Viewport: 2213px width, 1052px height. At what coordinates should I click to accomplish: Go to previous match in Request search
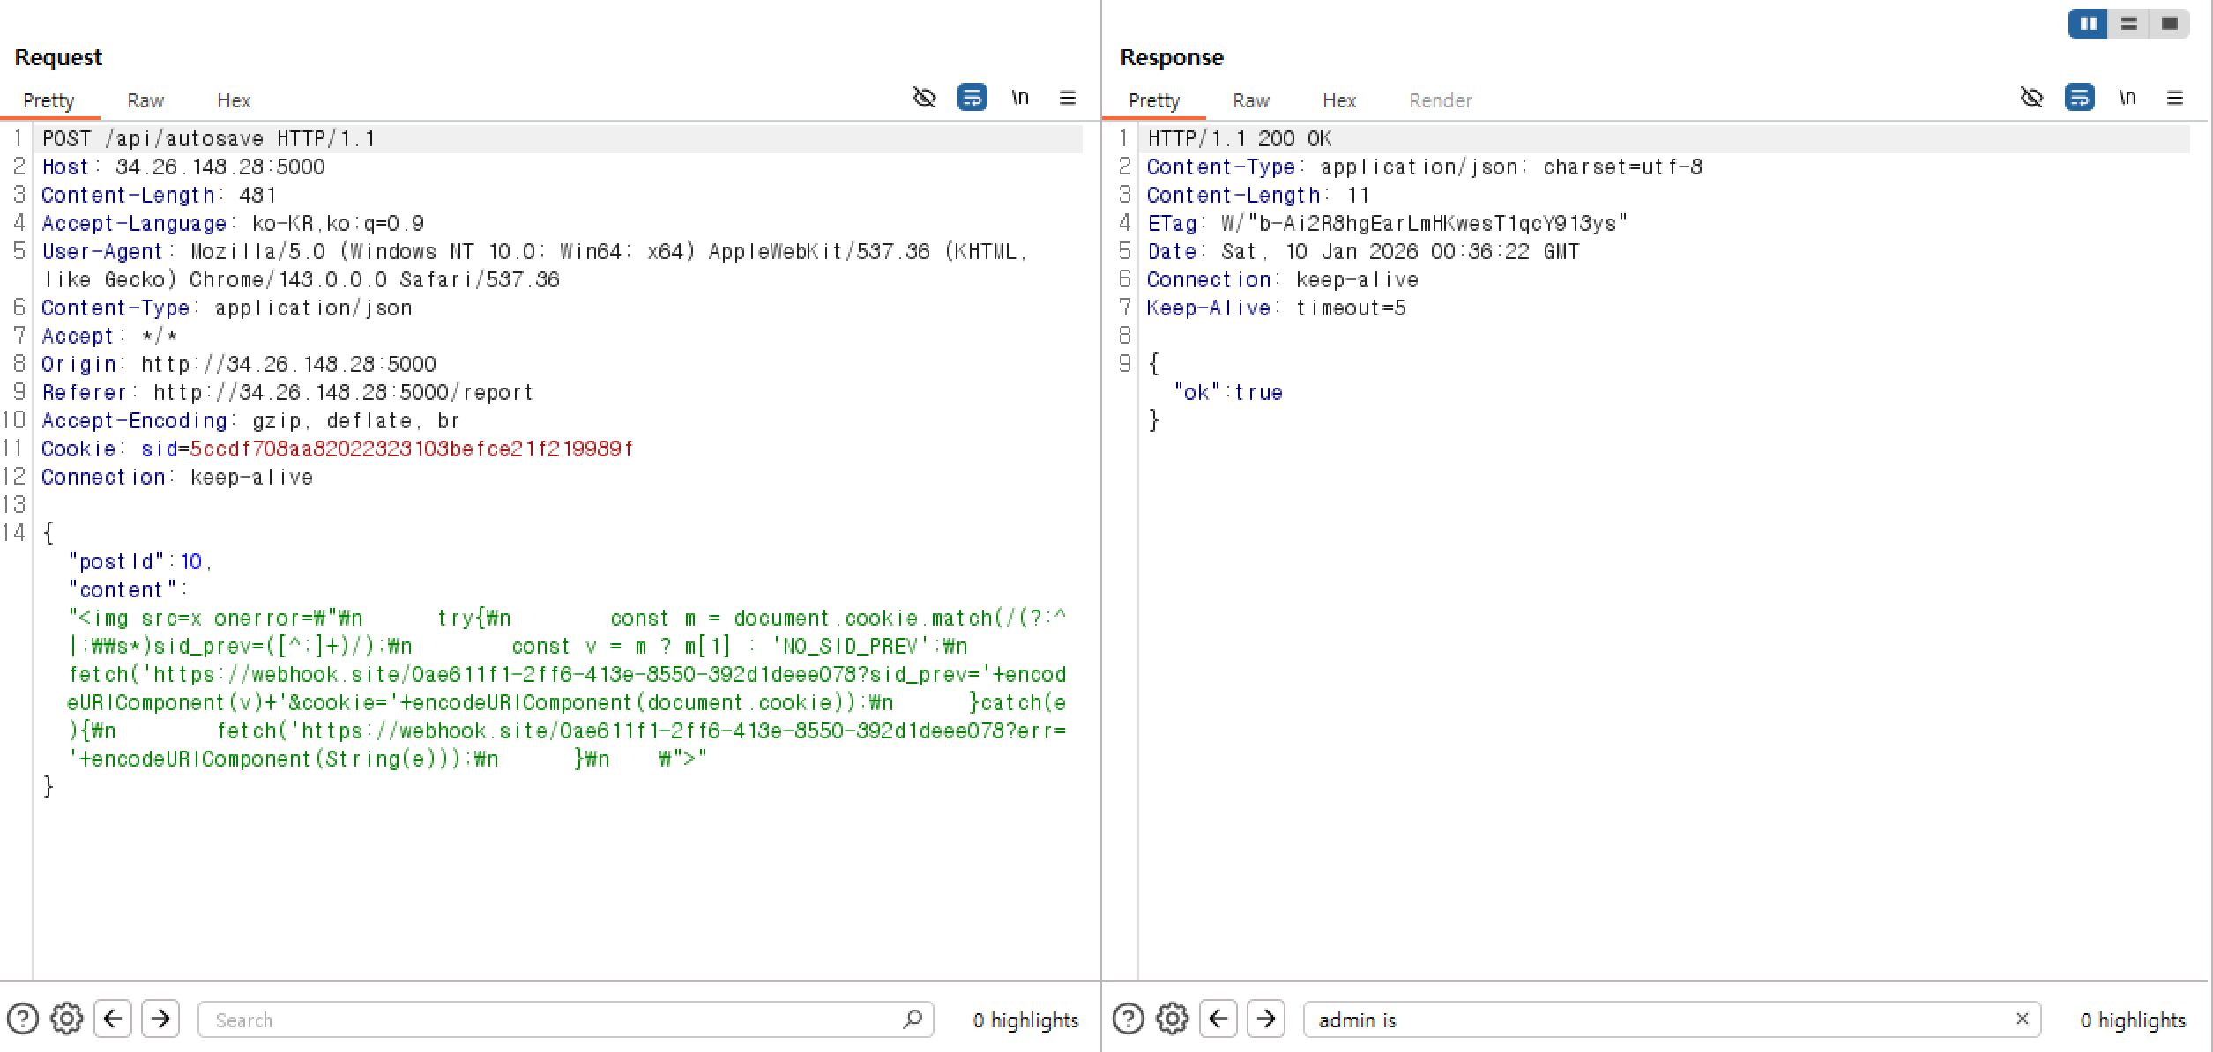(113, 1019)
